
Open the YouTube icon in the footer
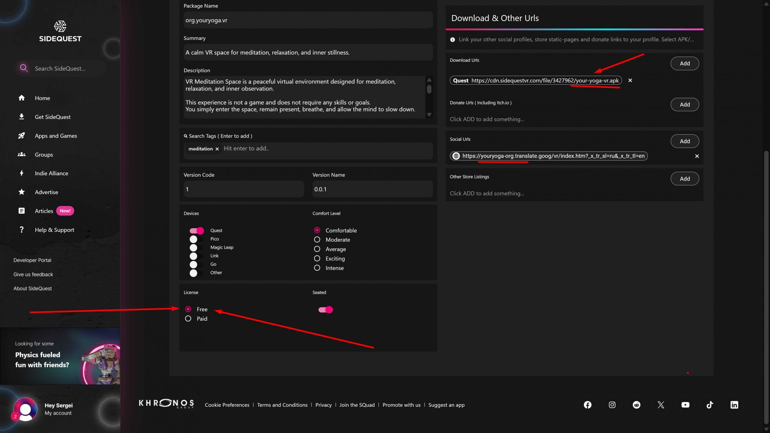click(685, 405)
